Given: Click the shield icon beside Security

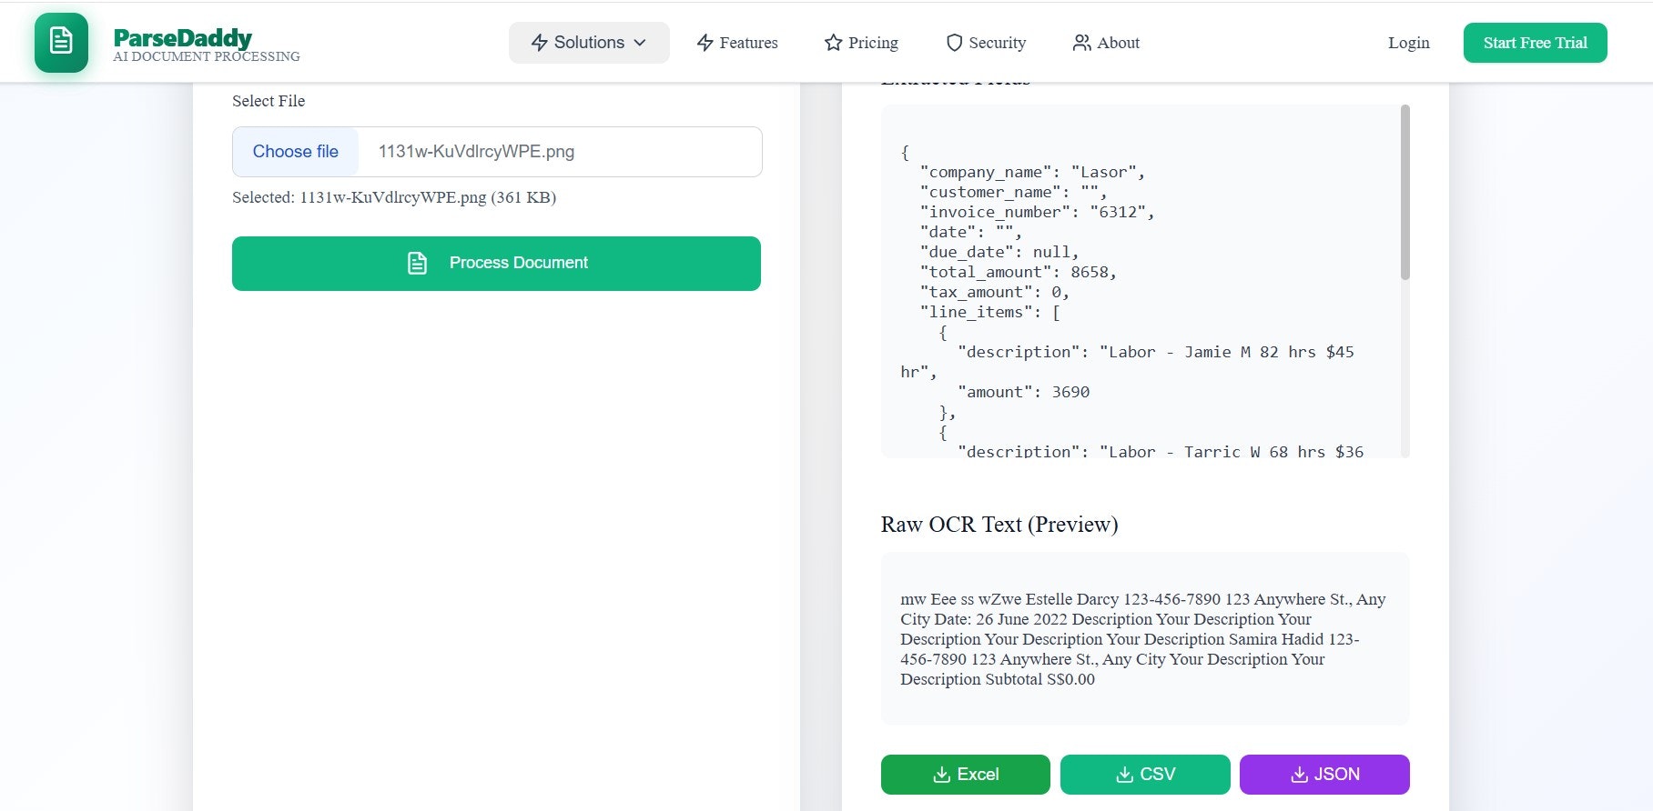Looking at the screenshot, I should pyautogui.click(x=954, y=43).
